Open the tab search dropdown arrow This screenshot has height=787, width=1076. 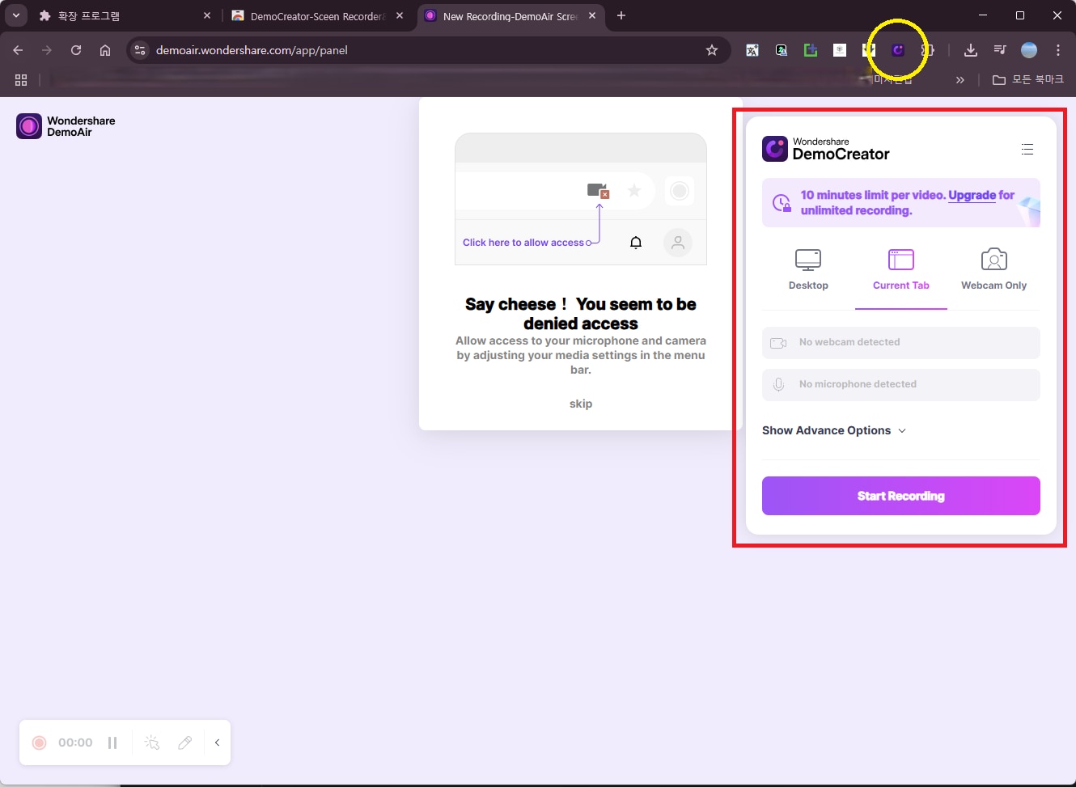(16, 15)
